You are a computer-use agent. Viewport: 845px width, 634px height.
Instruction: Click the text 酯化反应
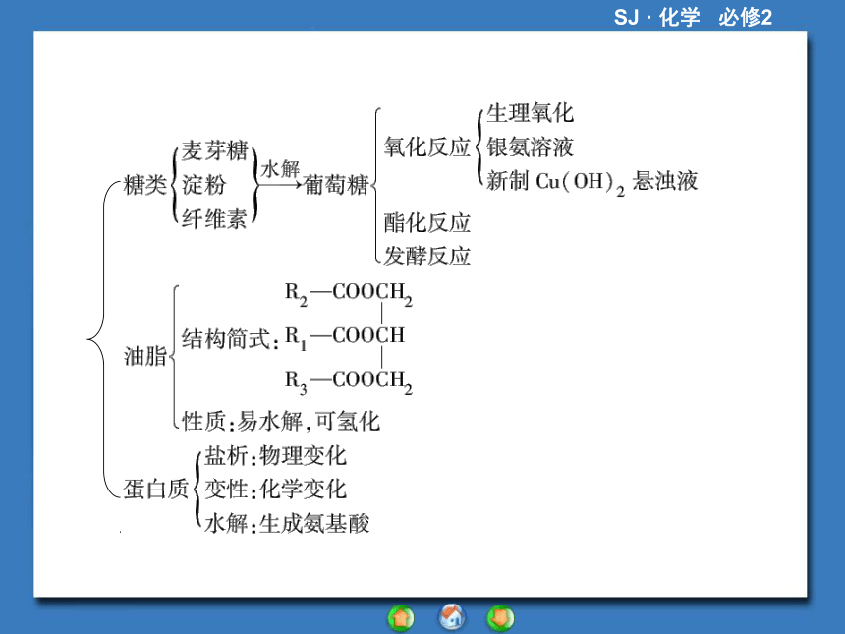tap(426, 223)
